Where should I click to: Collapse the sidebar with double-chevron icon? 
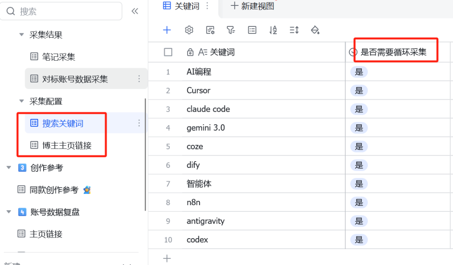(x=135, y=11)
